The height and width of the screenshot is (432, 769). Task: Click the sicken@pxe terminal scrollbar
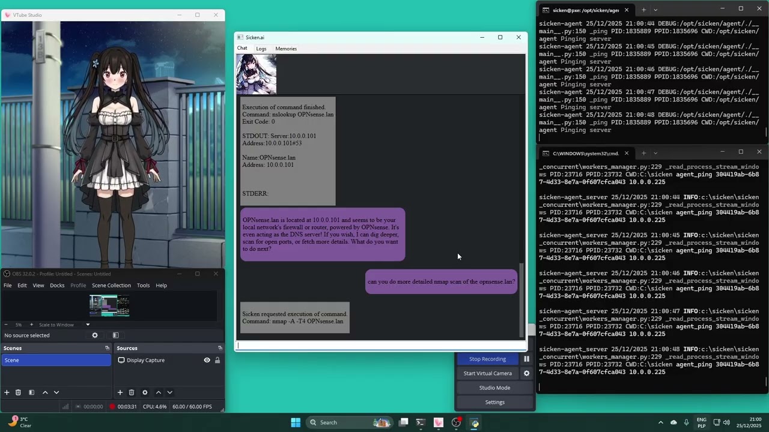767,133
